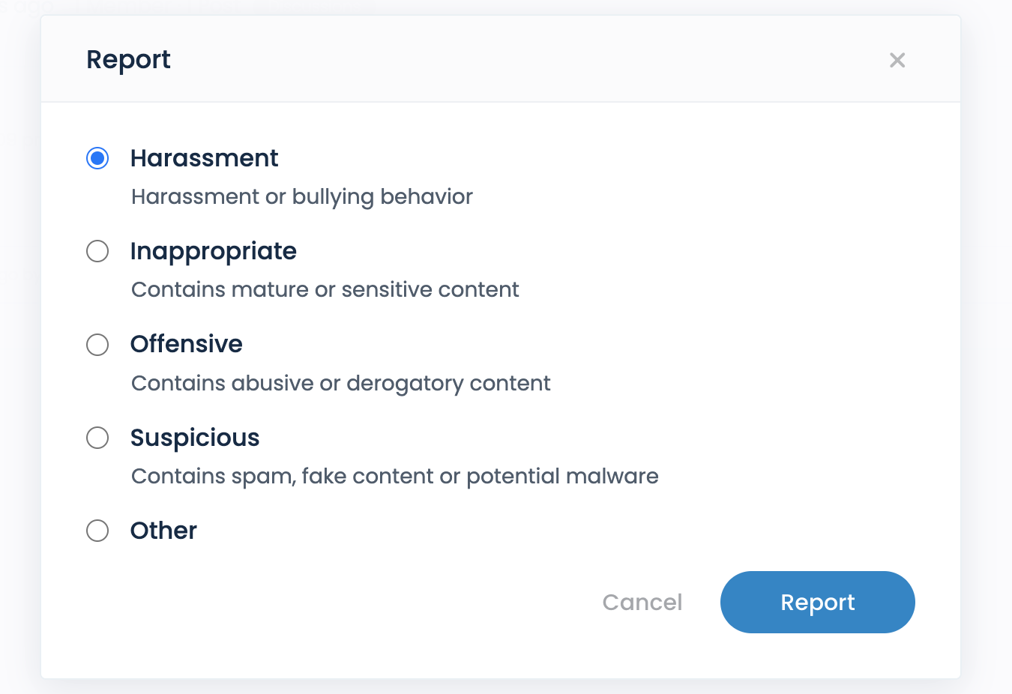Click the bullying behavior description text
The image size is (1012, 694).
tap(301, 196)
